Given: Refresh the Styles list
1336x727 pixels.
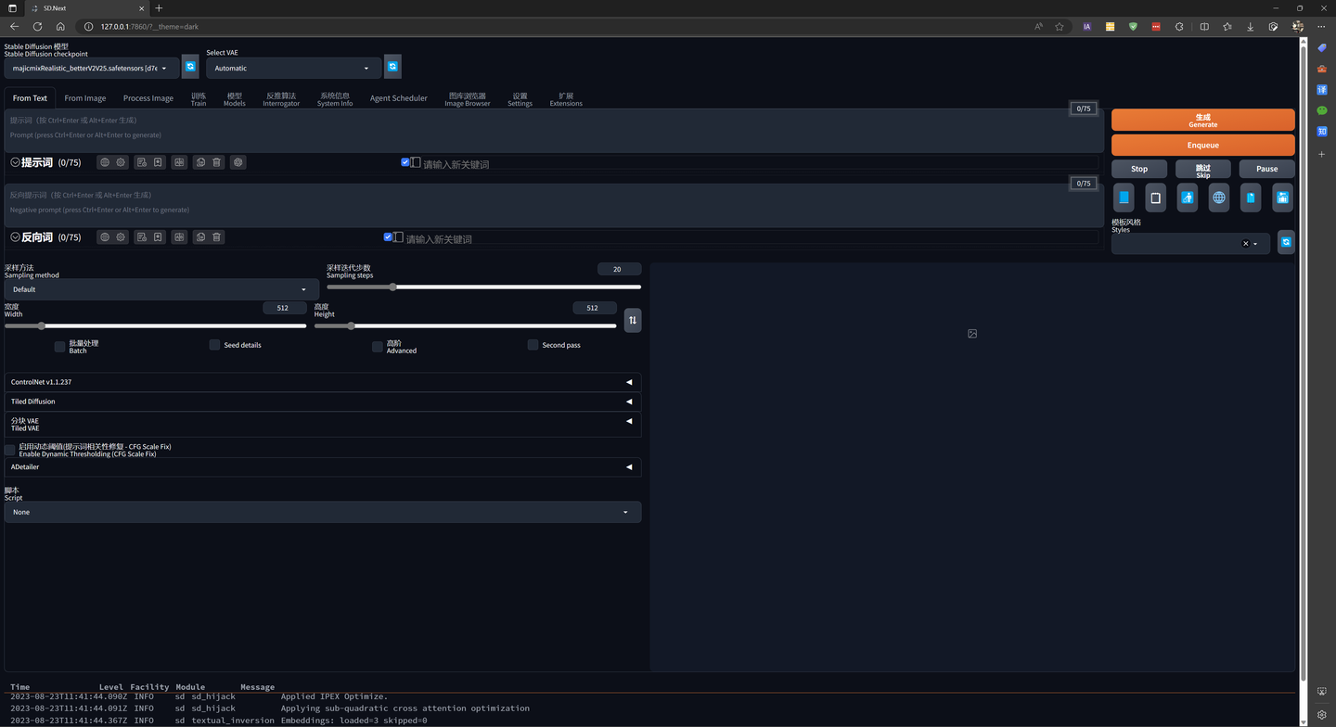Looking at the screenshot, I should pos(1286,242).
